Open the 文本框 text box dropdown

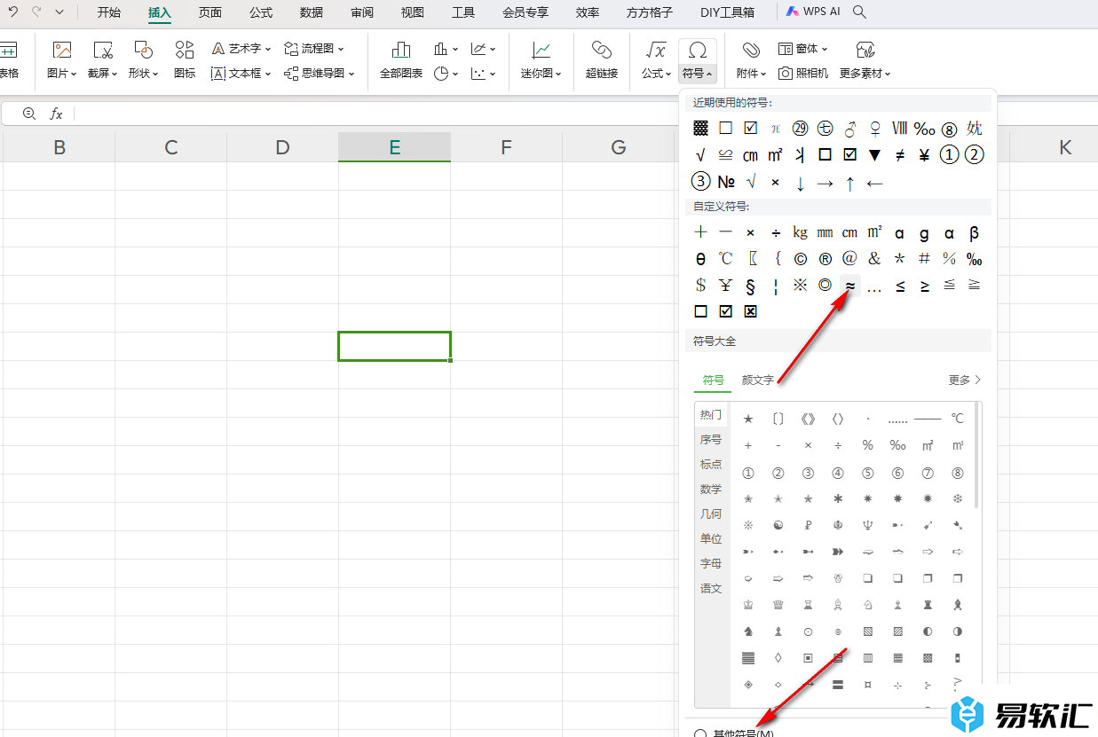click(x=241, y=74)
